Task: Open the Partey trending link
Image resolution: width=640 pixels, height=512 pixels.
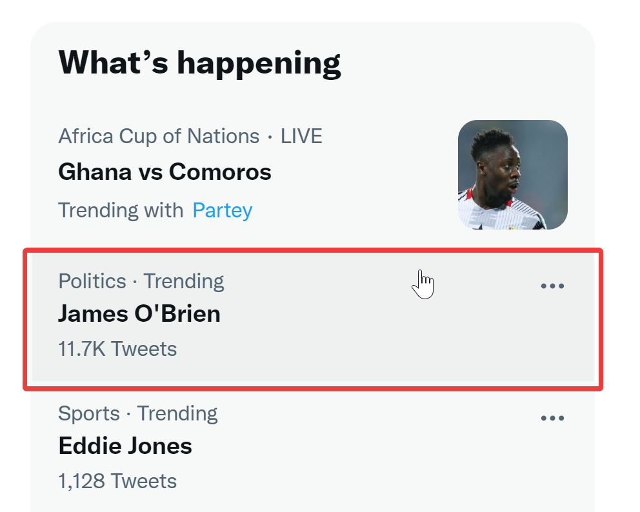Action: click(223, 210)
